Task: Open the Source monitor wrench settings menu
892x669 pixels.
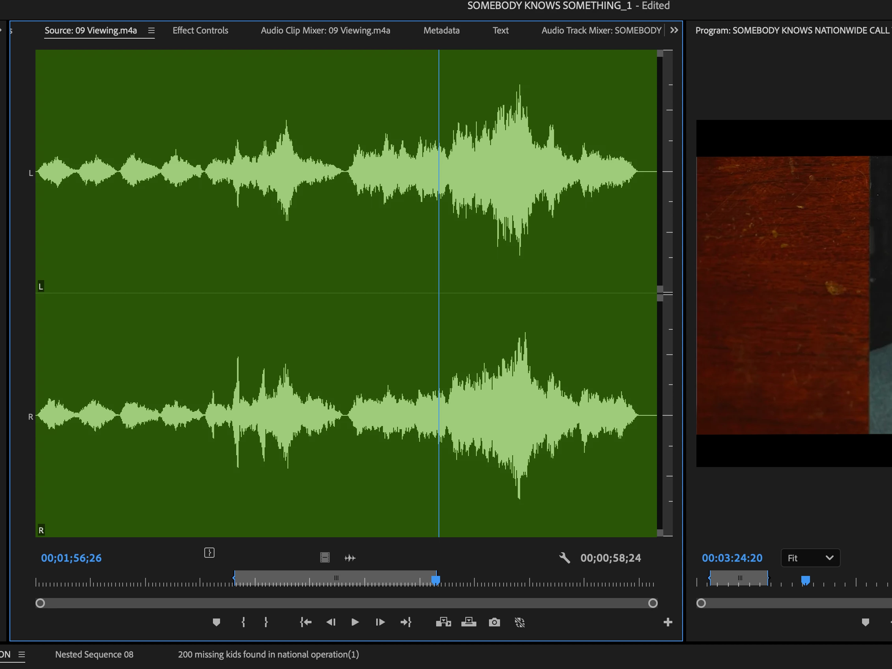Action: 565,558
